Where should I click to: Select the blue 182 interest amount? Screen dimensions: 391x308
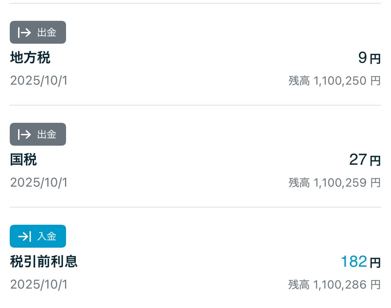[x=354, y=262]
